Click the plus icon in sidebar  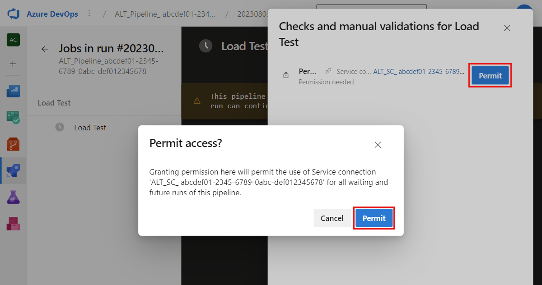pos(13,64)
